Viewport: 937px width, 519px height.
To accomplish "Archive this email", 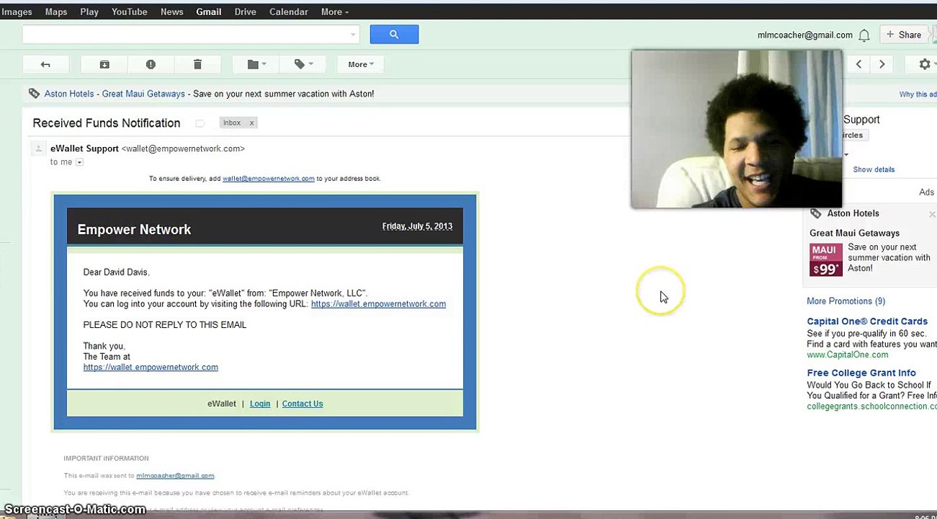I will click(x=104, y=64).
